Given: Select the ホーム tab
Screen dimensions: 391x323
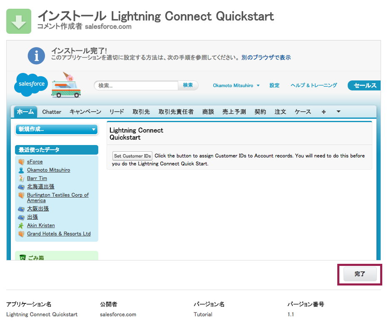Looking at the screenshot, I should pos(25,112).
